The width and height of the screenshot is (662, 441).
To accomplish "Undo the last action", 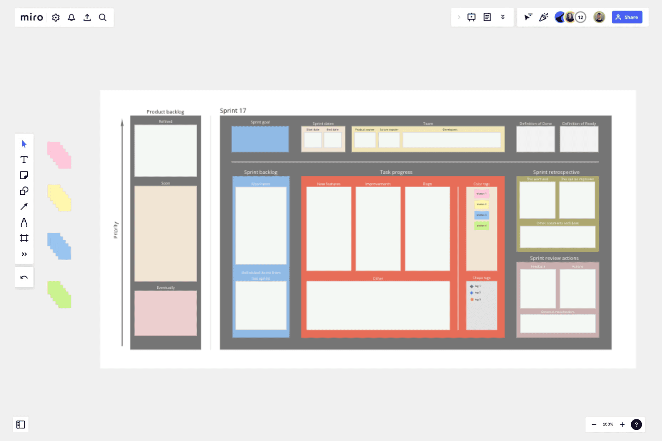I will tap(24, 277).
